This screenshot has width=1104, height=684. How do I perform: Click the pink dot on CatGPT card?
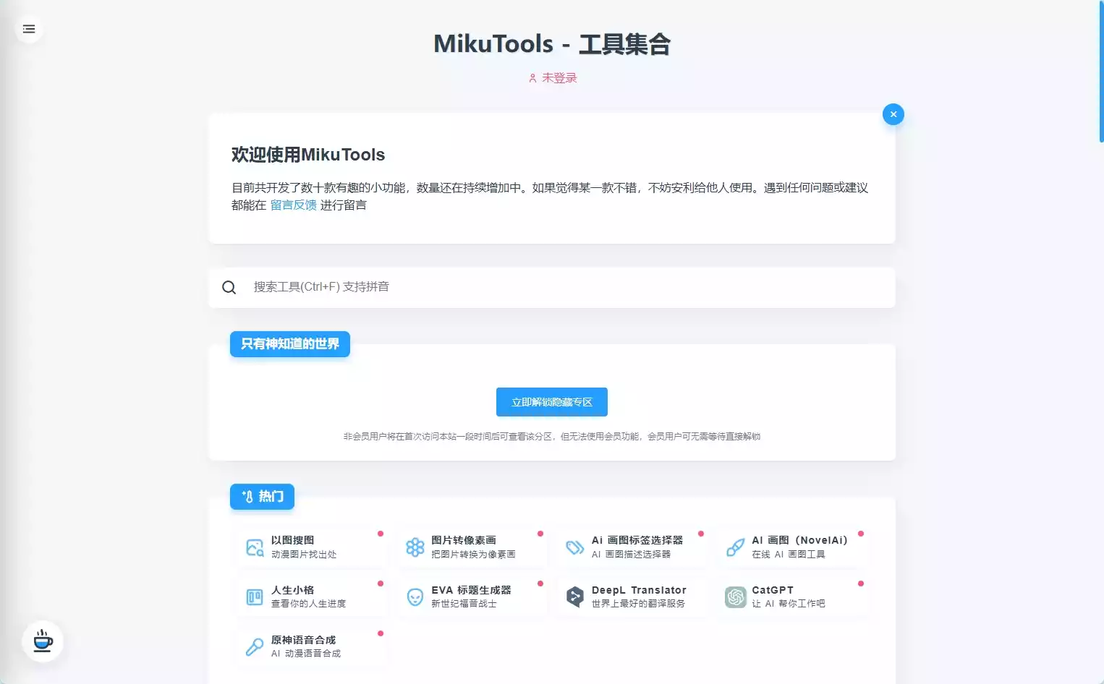(x=861, y=583)
